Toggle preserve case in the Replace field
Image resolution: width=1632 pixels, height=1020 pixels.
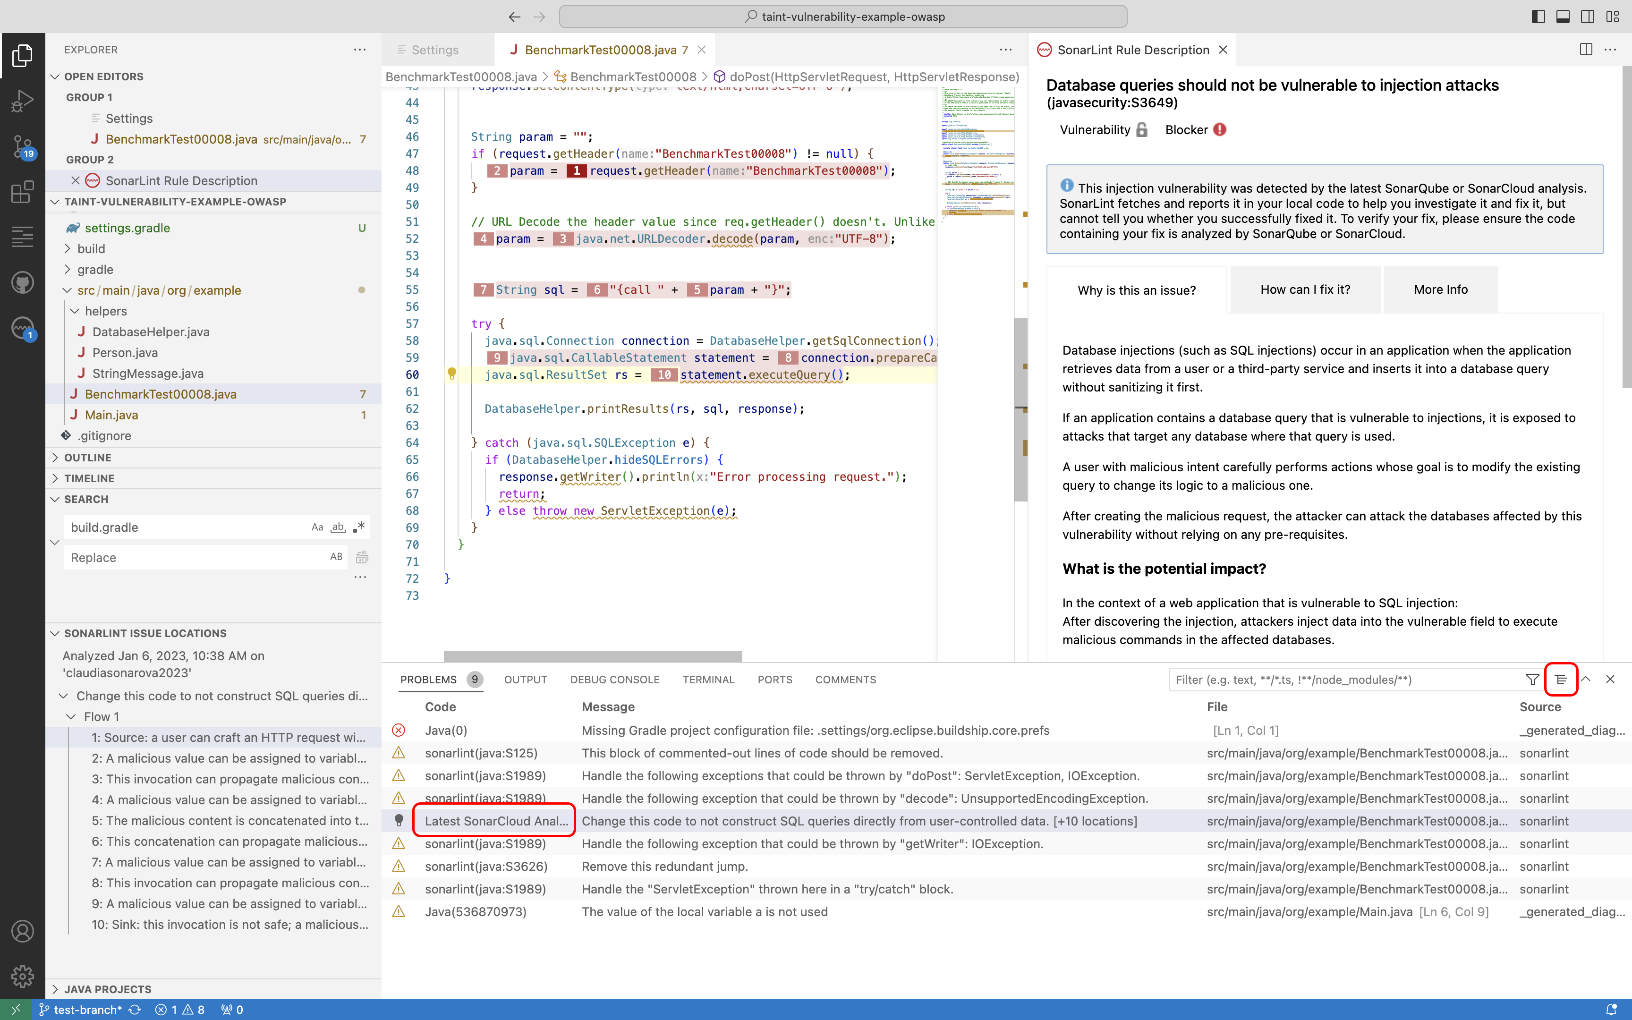point(335,557)
